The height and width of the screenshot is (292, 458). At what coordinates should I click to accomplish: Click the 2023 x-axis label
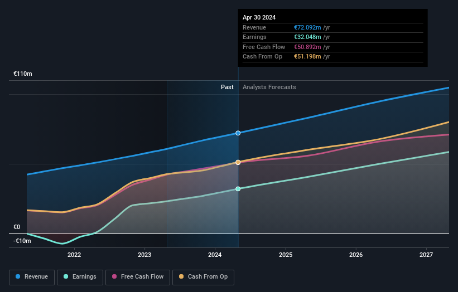click(x=144, y=255)
